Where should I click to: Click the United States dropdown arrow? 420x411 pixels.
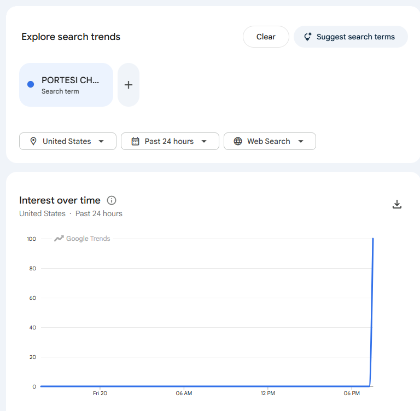pyautogui.click(x=101, y=142)
